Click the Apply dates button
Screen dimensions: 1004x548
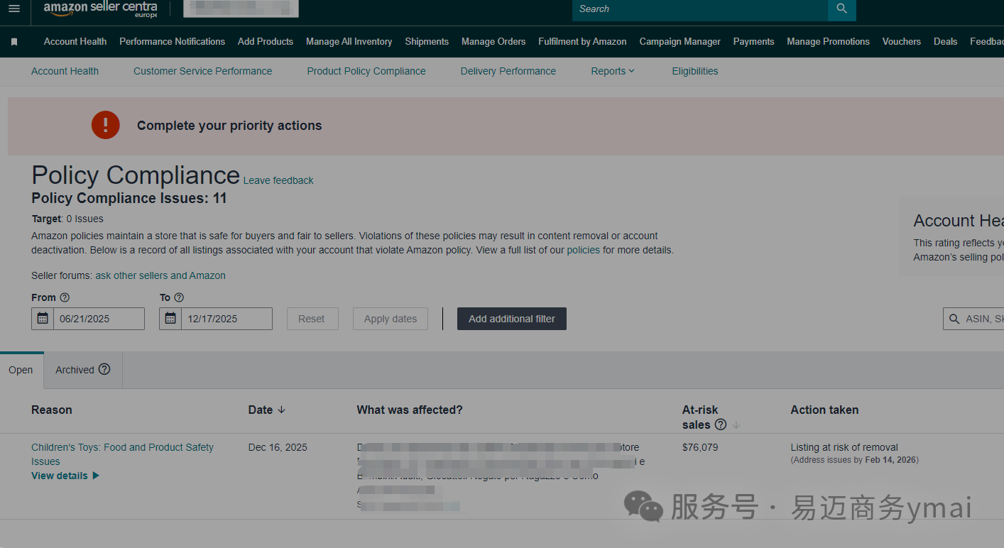pyautogui.click(x=391, y=319)
